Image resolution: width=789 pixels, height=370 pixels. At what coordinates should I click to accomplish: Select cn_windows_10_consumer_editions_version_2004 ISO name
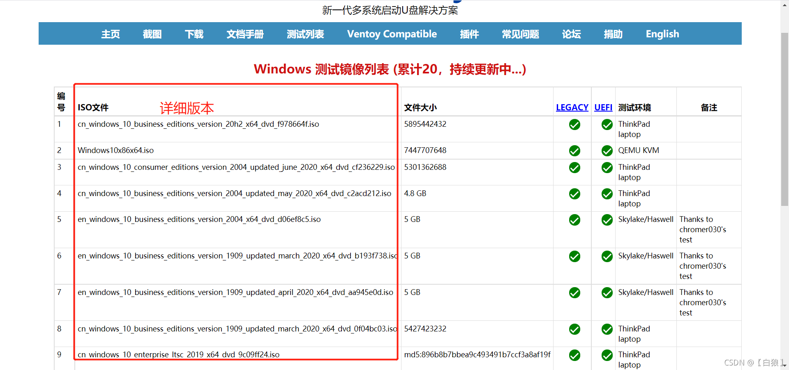coord(236,167)
